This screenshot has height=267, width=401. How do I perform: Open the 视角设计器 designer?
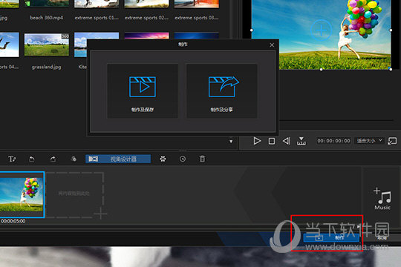click(x=118, y=159)
